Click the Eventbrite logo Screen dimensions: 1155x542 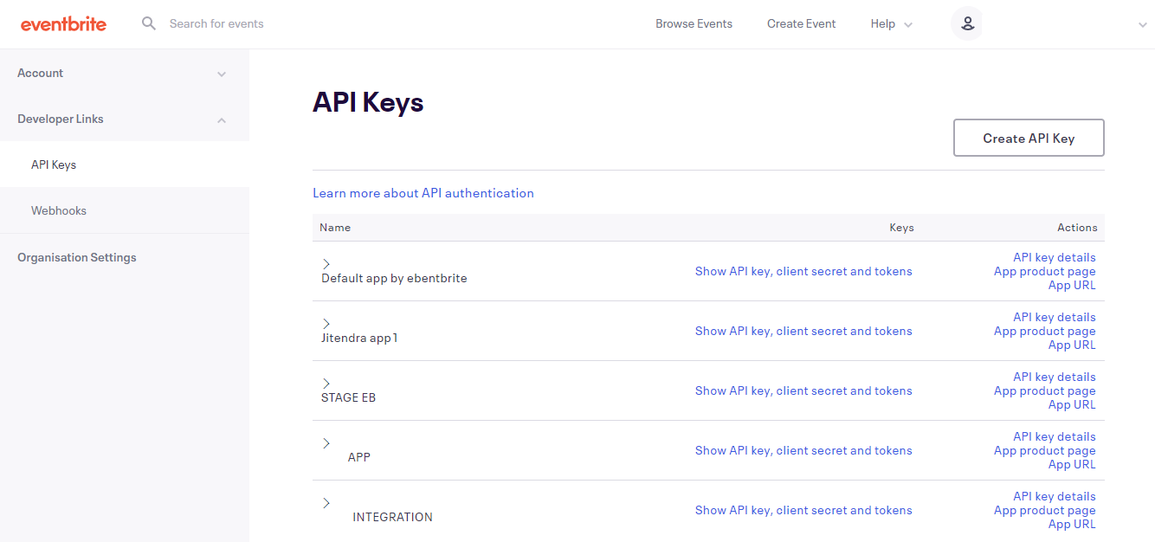click(63, 23)
